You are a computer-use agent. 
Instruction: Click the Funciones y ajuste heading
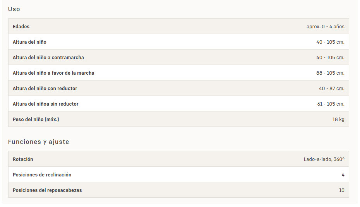[x=39, y=142]
